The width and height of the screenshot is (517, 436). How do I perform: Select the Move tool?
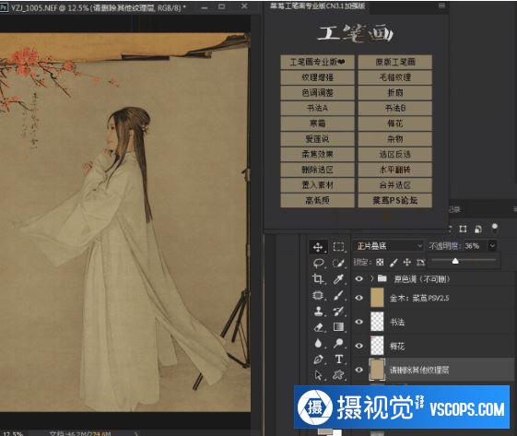(x=318, y=247)
